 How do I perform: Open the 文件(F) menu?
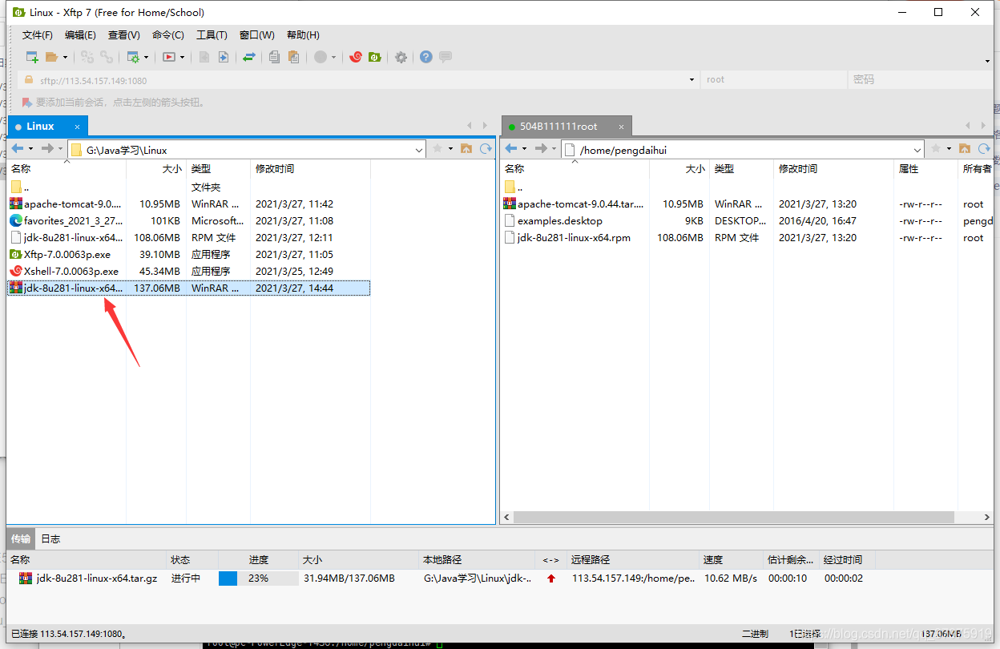(x=38, y=35)
